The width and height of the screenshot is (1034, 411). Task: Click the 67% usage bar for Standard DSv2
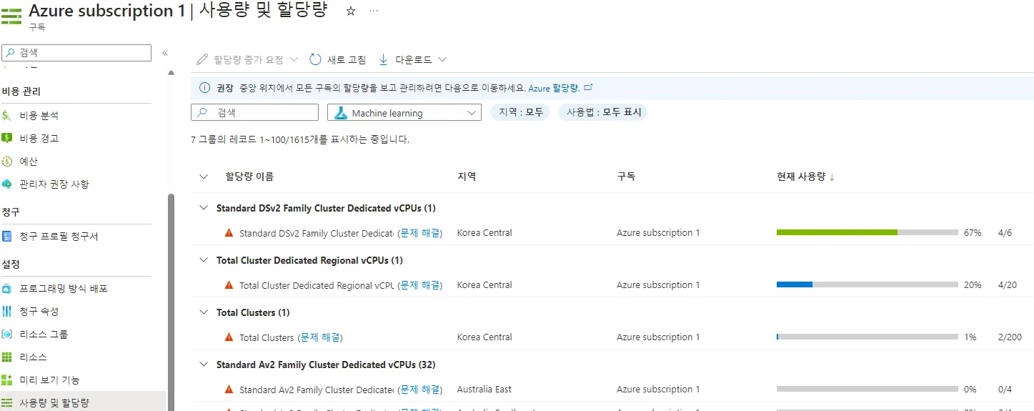click(867, 232)
